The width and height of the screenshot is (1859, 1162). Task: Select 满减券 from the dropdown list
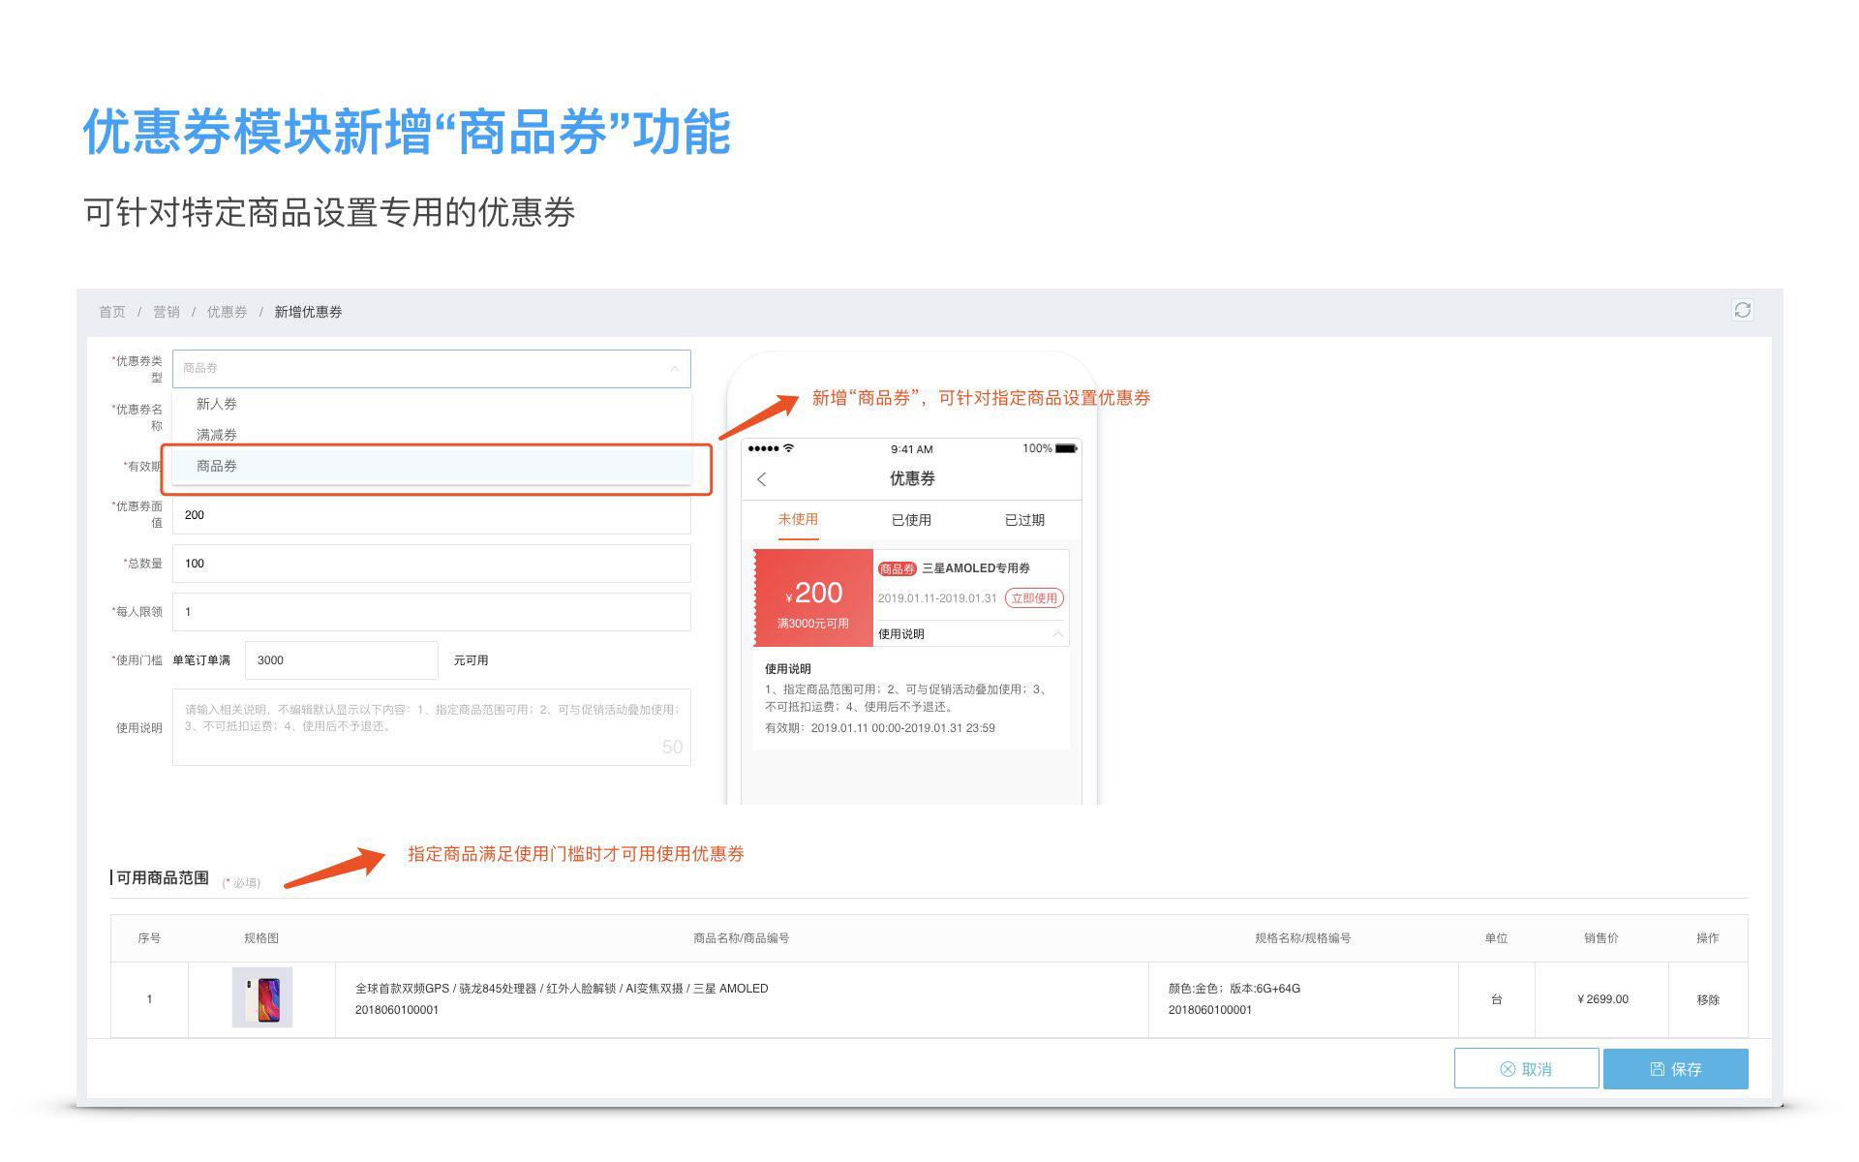click(x=217, y=435)
